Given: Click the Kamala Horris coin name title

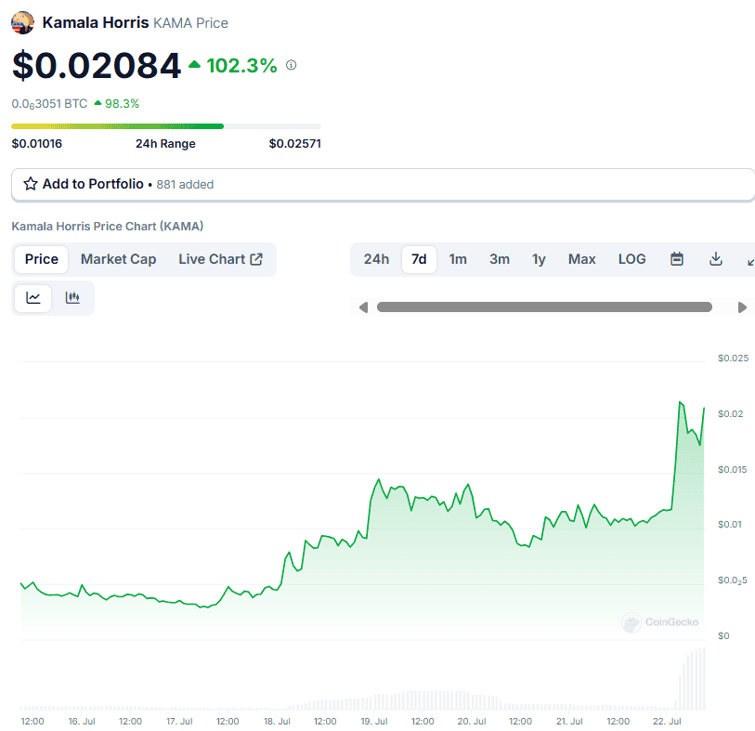Looking at the screenshot, I should point(96,22).
